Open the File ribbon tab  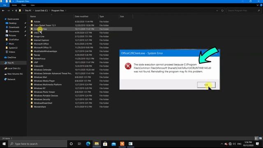5,5
